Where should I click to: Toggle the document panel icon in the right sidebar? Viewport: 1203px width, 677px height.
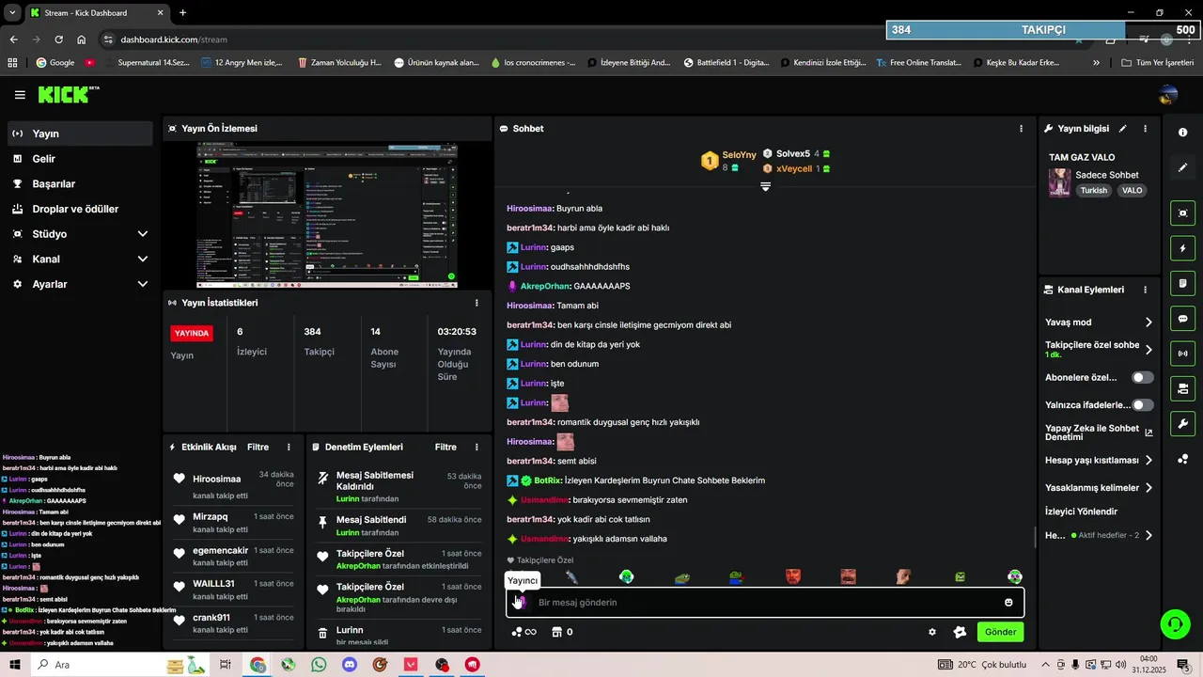(1182, 283)
